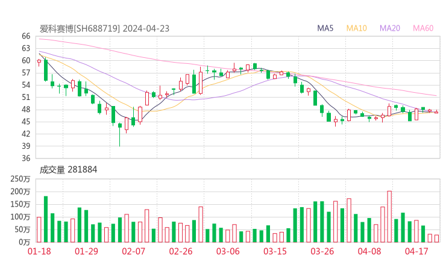Click the 50万 volume axis label

22,229
